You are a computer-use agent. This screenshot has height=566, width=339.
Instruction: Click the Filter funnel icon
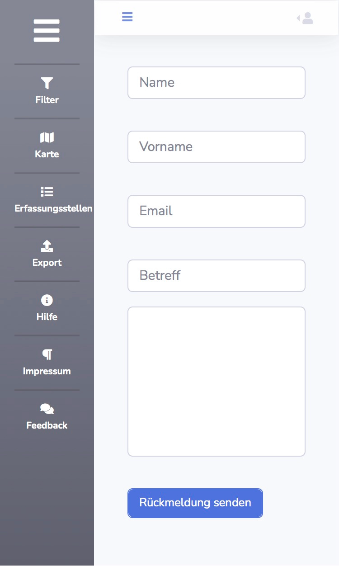47,83
